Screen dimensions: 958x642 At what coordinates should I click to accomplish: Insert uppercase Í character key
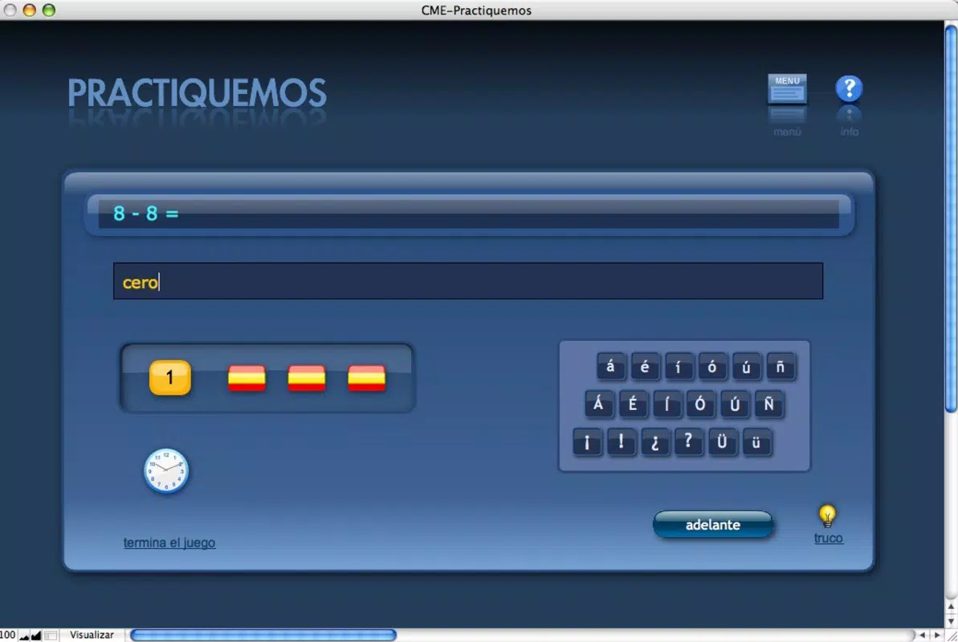tap(667, 404)
